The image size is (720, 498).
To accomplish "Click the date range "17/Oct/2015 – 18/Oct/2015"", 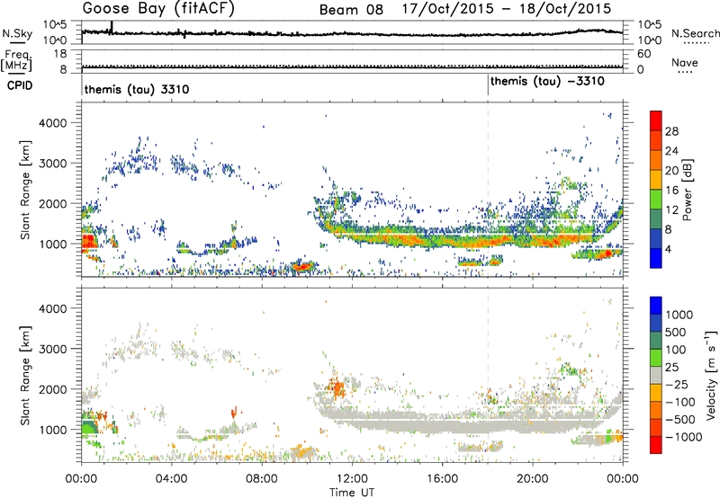I will pyautogui.click(x=507, y=9).
